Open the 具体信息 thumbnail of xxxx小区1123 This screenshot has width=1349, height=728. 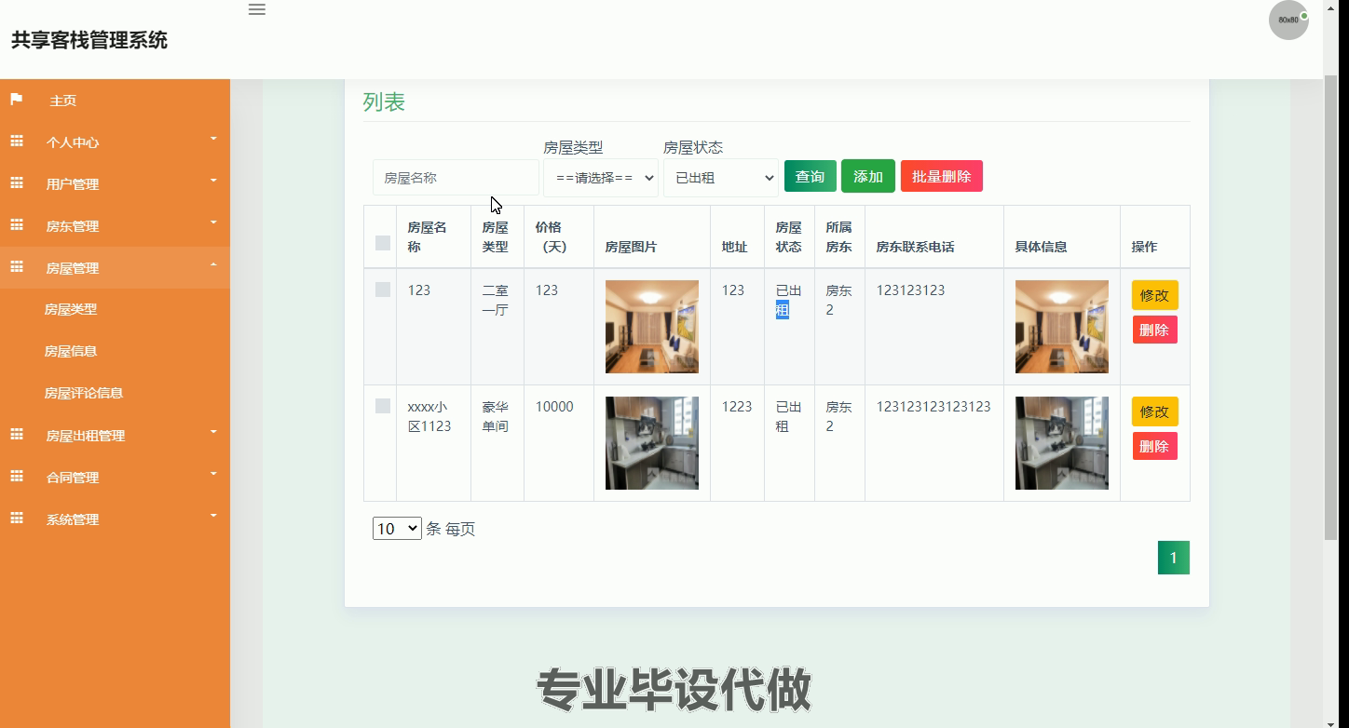(x=1062, y=443)
